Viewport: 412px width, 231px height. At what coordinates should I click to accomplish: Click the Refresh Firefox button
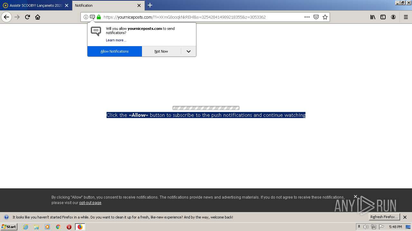pyautogui.click(x=384, y=217)
